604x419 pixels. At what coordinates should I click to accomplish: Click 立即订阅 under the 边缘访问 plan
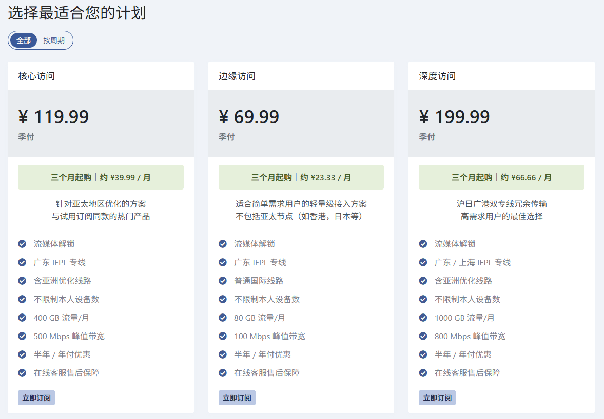(237, 398)
